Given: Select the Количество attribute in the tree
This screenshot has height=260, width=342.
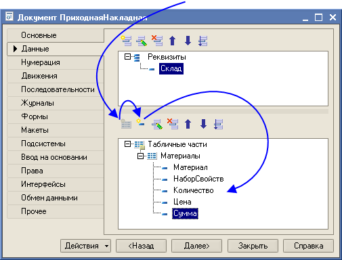Looking at the screenshot, I should (194, 190).
